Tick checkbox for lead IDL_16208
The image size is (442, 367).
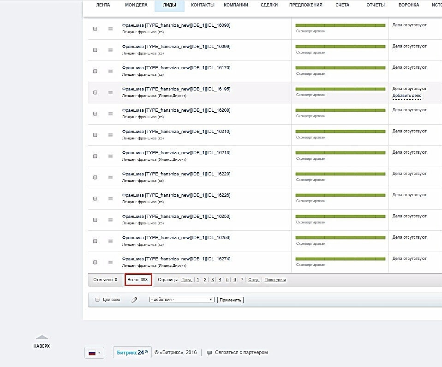[96, 114]
